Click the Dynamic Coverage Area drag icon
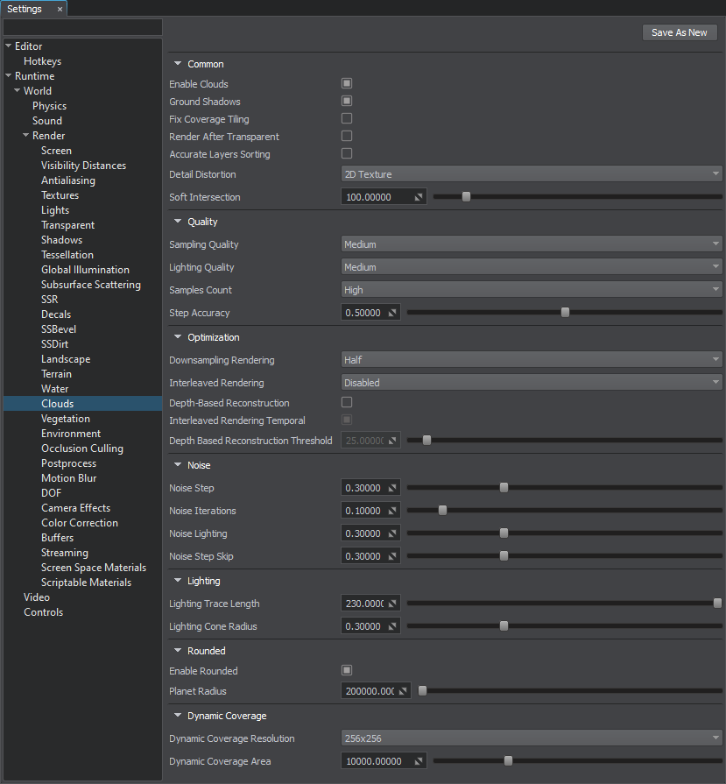Viewport: 726px width, 784px height. tap(419, 761)
